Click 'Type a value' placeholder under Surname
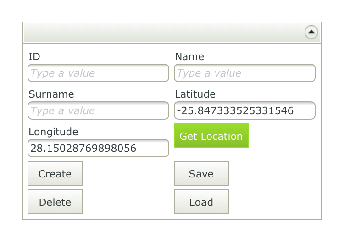 coord(62,111)
